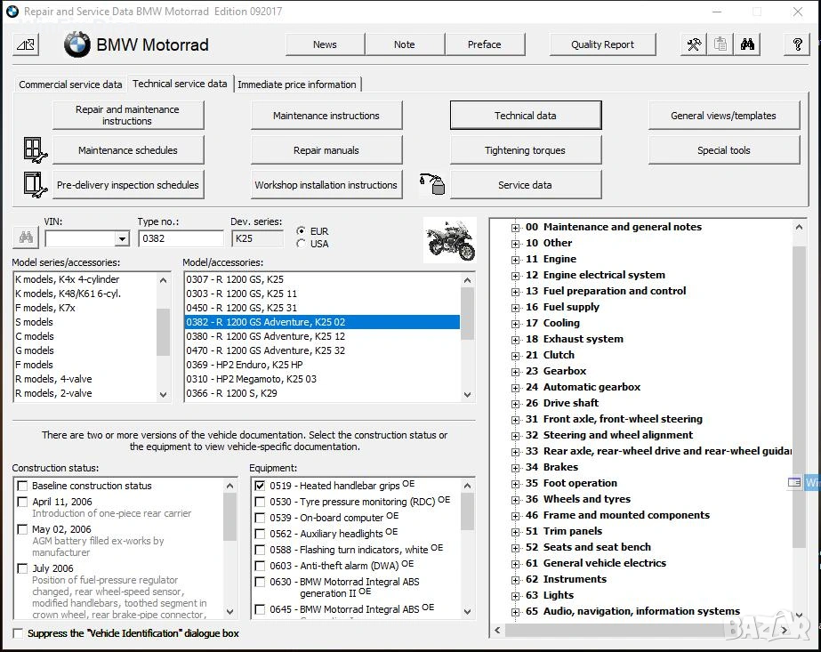The image size is (821, 652).
Task: Switch to Commercial service data tab
Action: point(70,85)
